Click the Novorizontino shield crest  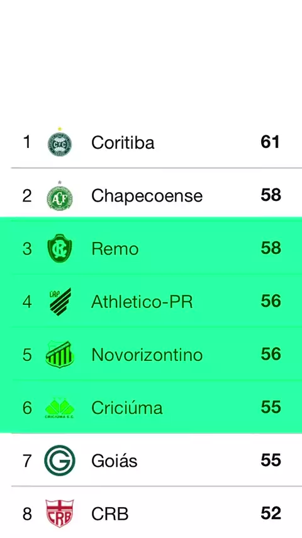pos(60,355)
